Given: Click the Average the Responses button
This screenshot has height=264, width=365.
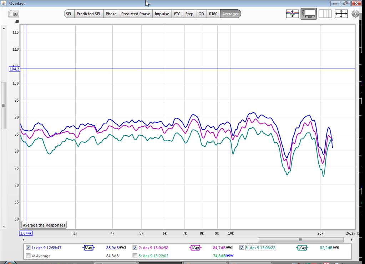Looking at the screenshot, I should pos(44,225).
